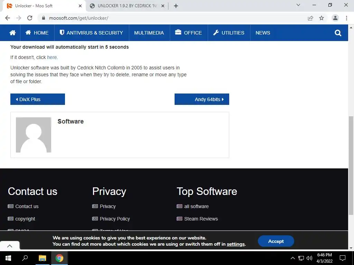The width and height of the screenshot is (354, 265).
Task: Click the page vertical scrollbar thumb
Action: pos(351,166)
